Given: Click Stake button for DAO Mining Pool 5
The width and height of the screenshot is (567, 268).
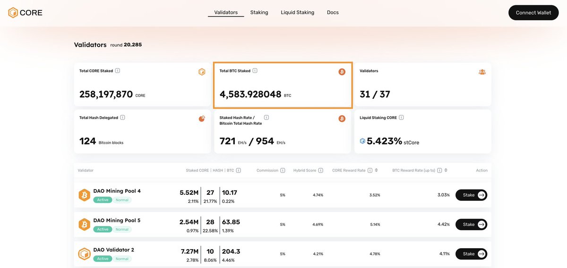Looking at the screenshot, I should pyautogui.click(x=471, y=225).
